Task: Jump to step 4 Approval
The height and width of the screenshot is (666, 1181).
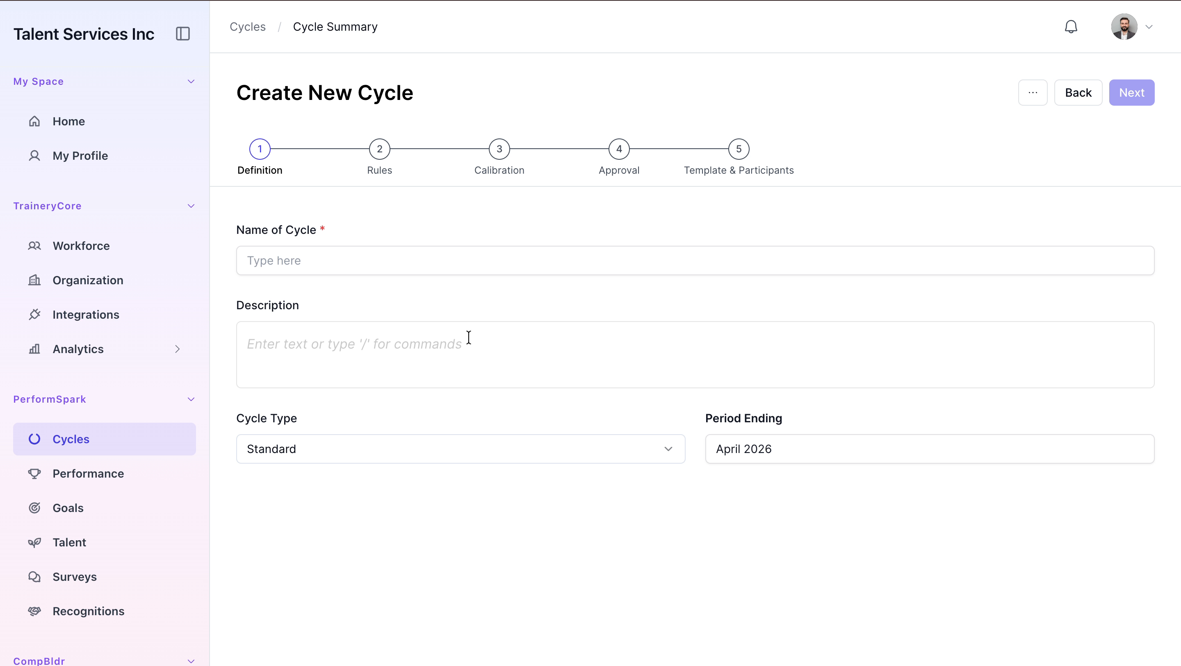Action: pos(619,149)
